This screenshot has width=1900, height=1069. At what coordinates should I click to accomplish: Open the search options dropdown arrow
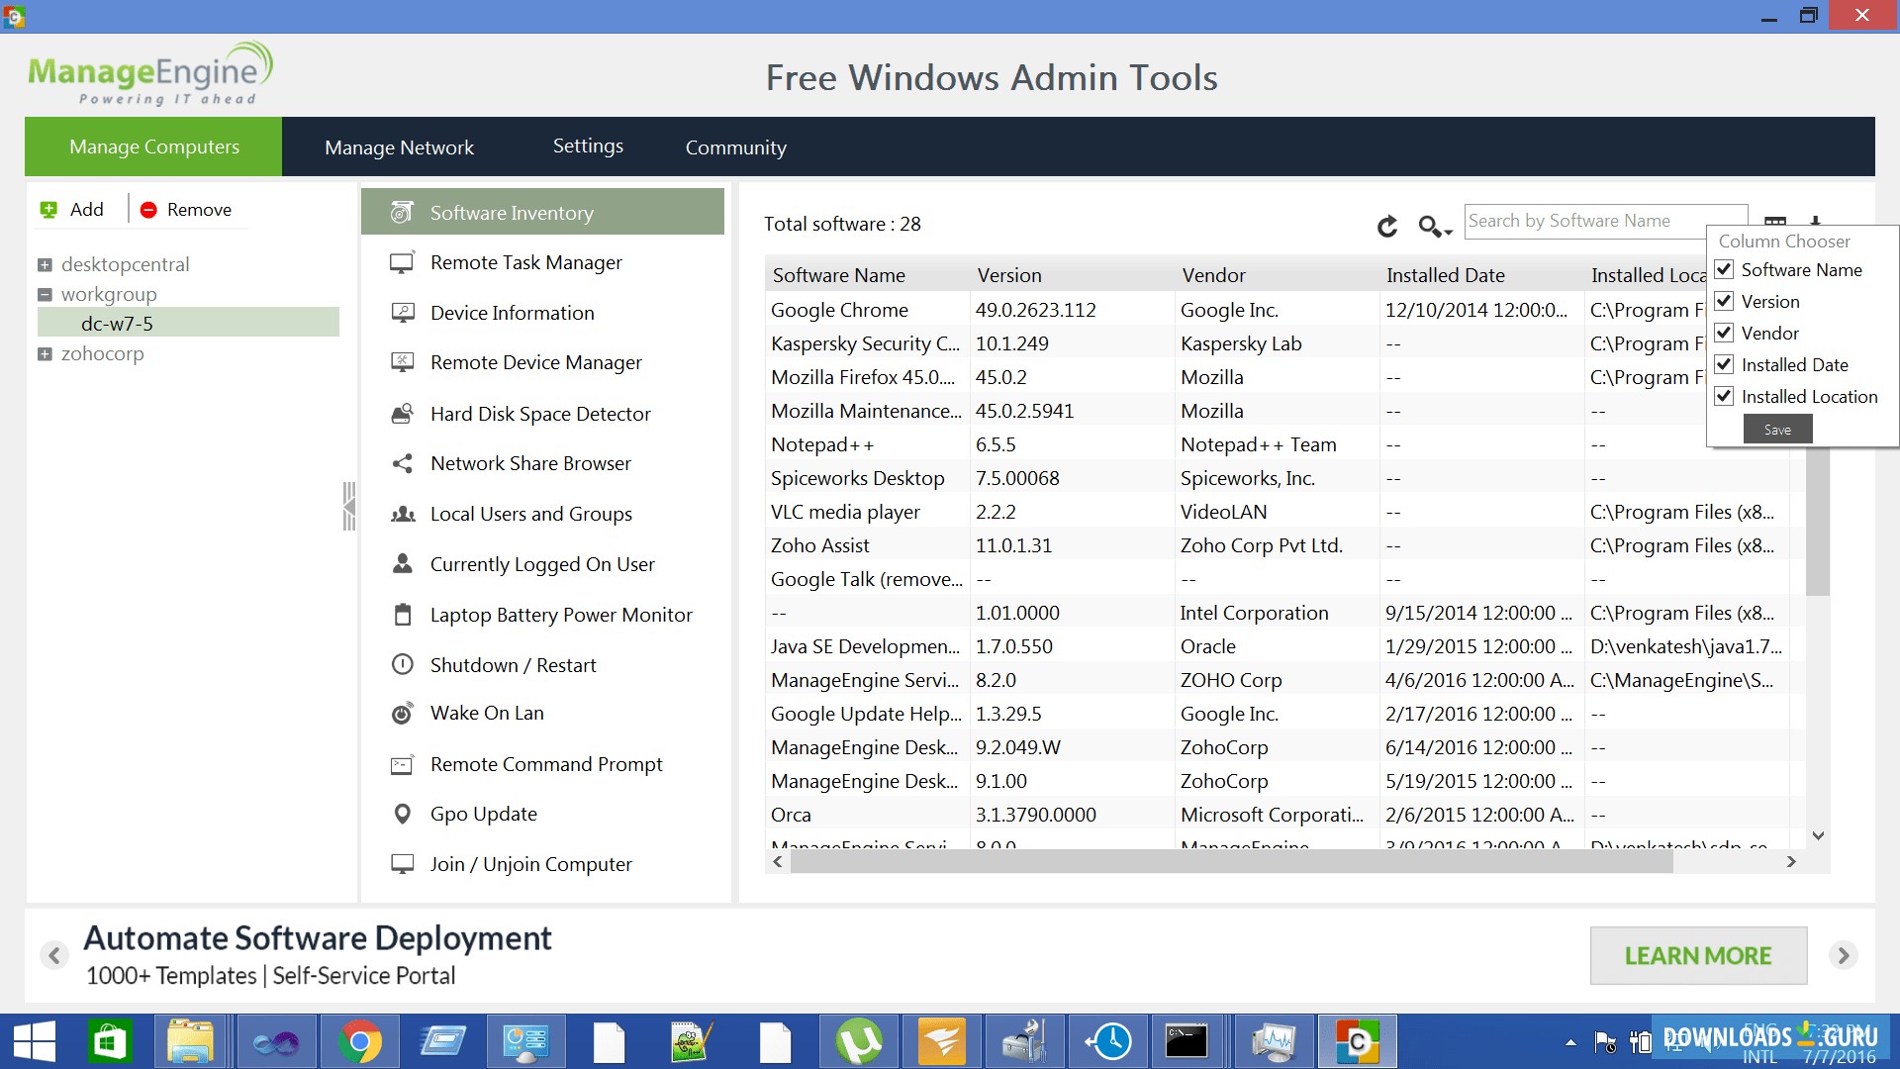[x=1447, y=230]
